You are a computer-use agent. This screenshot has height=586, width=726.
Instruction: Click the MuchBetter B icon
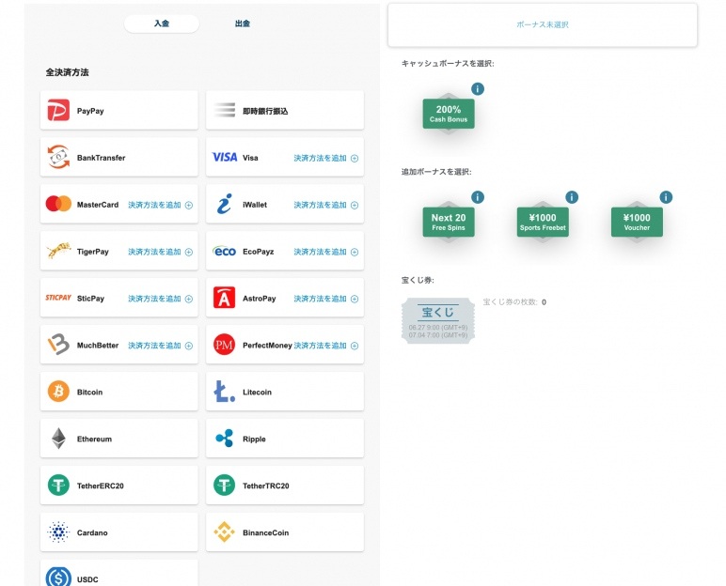tap(58, 345)
